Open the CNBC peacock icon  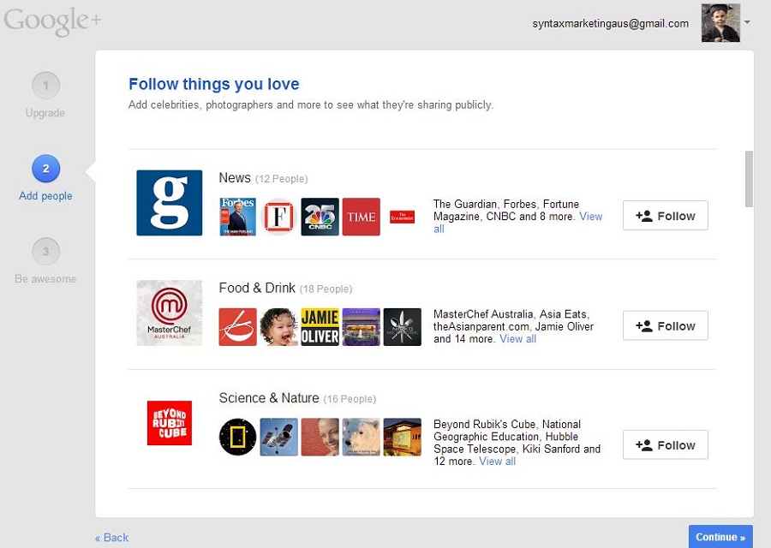coord(320,217)
